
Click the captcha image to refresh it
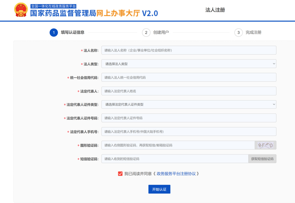coord(265,145)
